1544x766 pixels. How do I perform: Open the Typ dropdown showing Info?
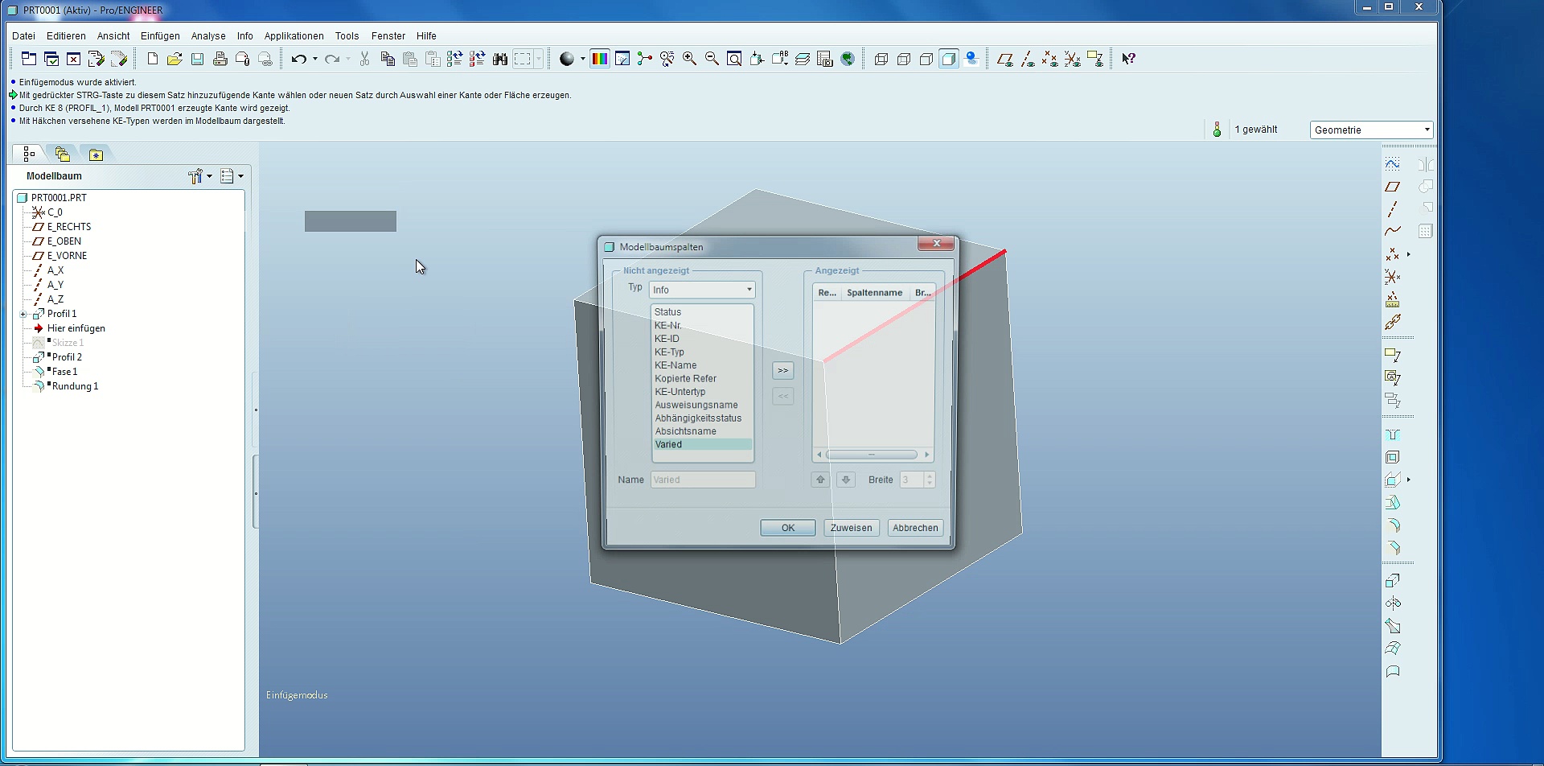pyautogui.click(x=702, y=290)
